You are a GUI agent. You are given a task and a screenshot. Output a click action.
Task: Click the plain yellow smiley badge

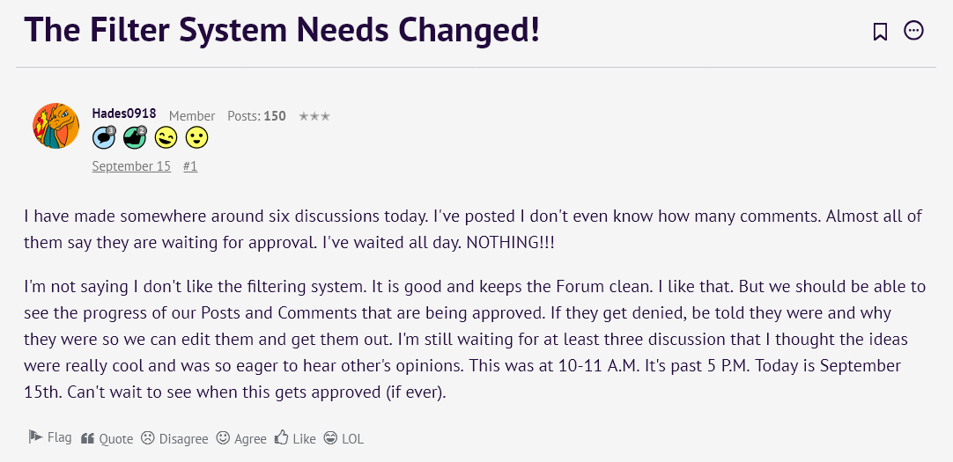point(196,138)
